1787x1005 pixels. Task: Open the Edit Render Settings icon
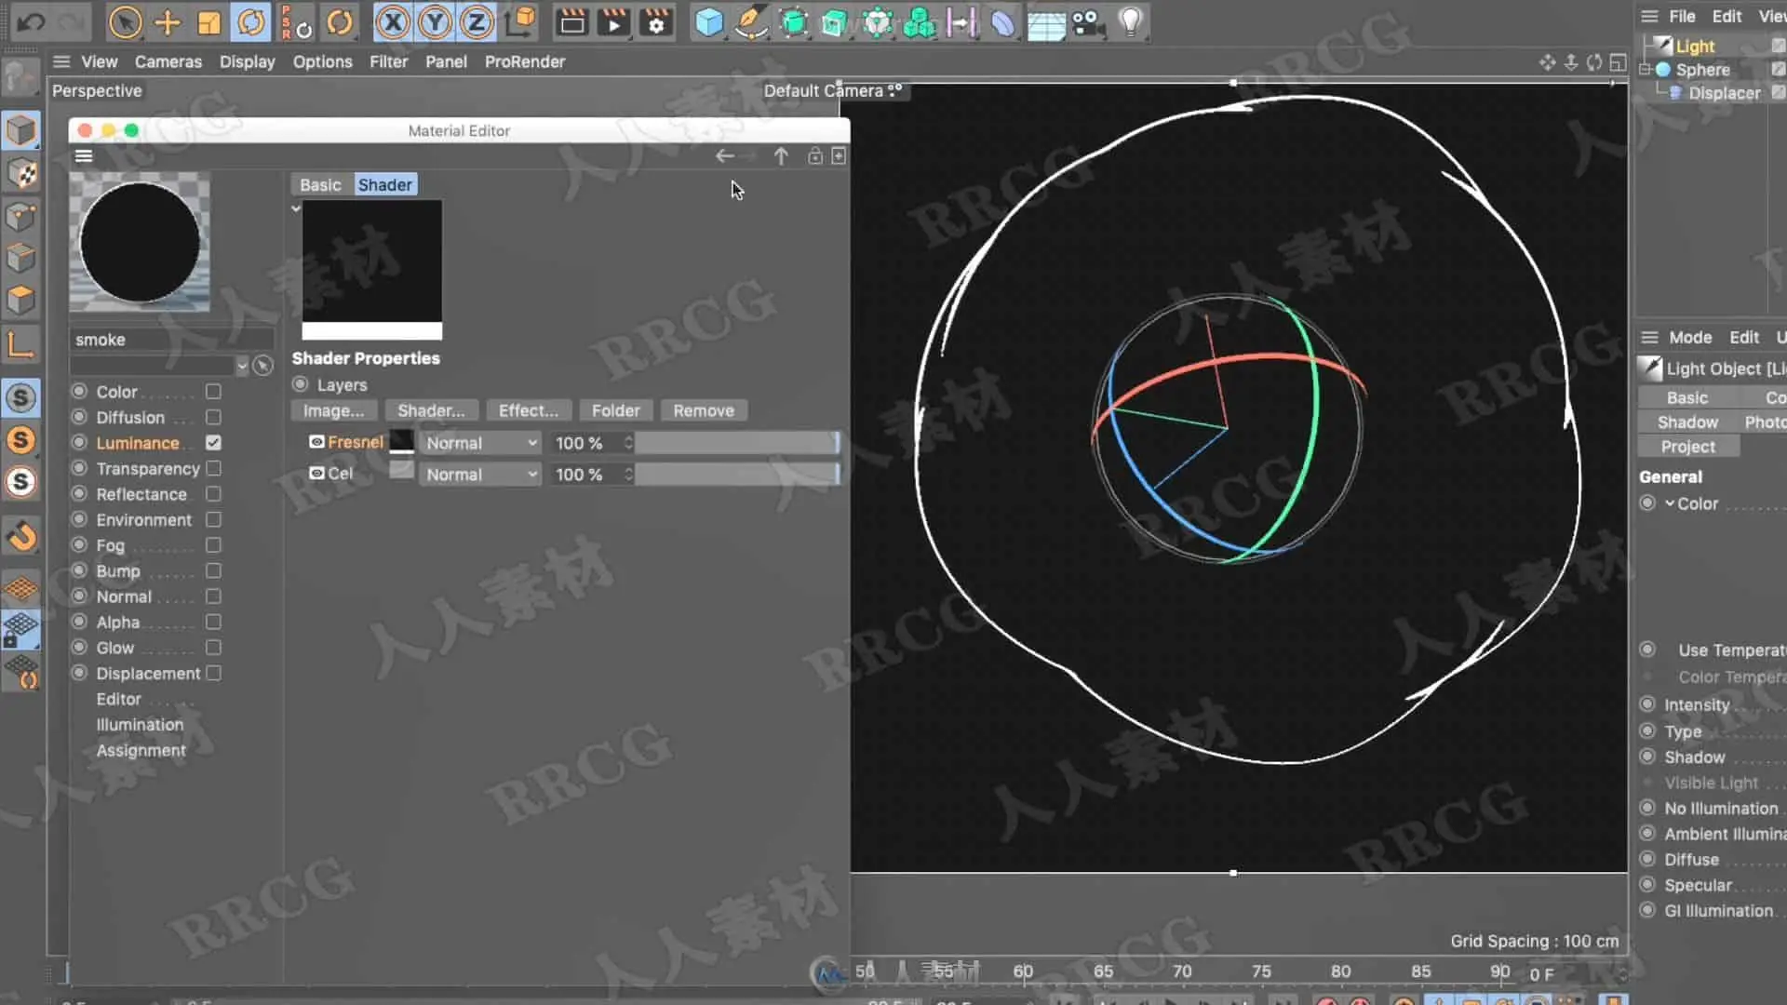pos(656,22)
